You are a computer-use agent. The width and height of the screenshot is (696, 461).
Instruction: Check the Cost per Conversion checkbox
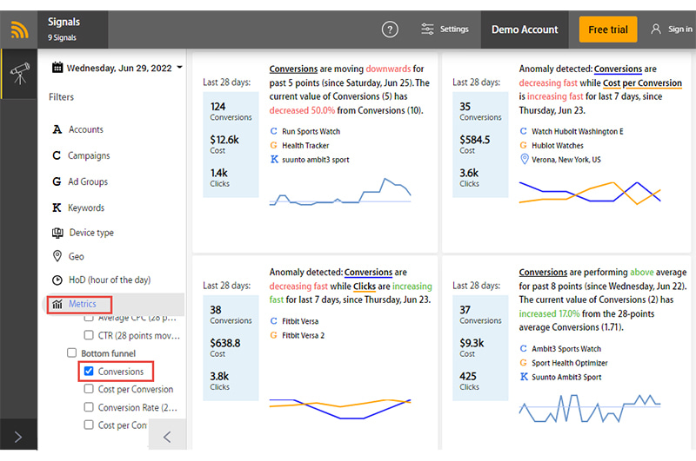tap(89, 389)
